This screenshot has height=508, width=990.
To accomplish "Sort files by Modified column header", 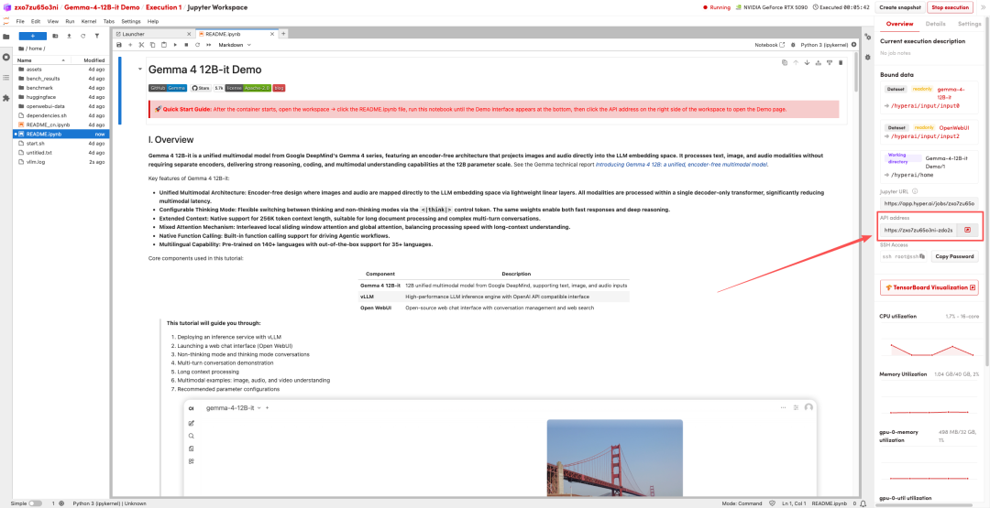I will click(94, 59).
